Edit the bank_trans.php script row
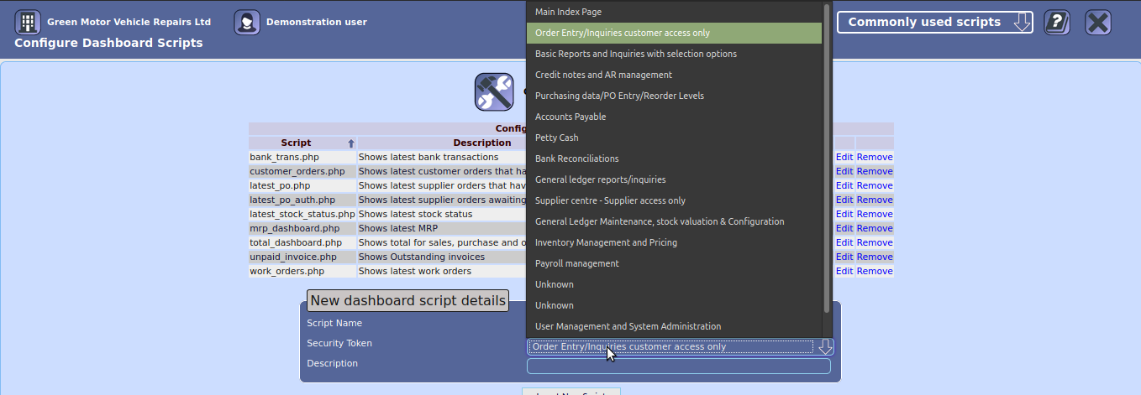The height and width of the screenshot is (395, 1141). coord(844,157)
